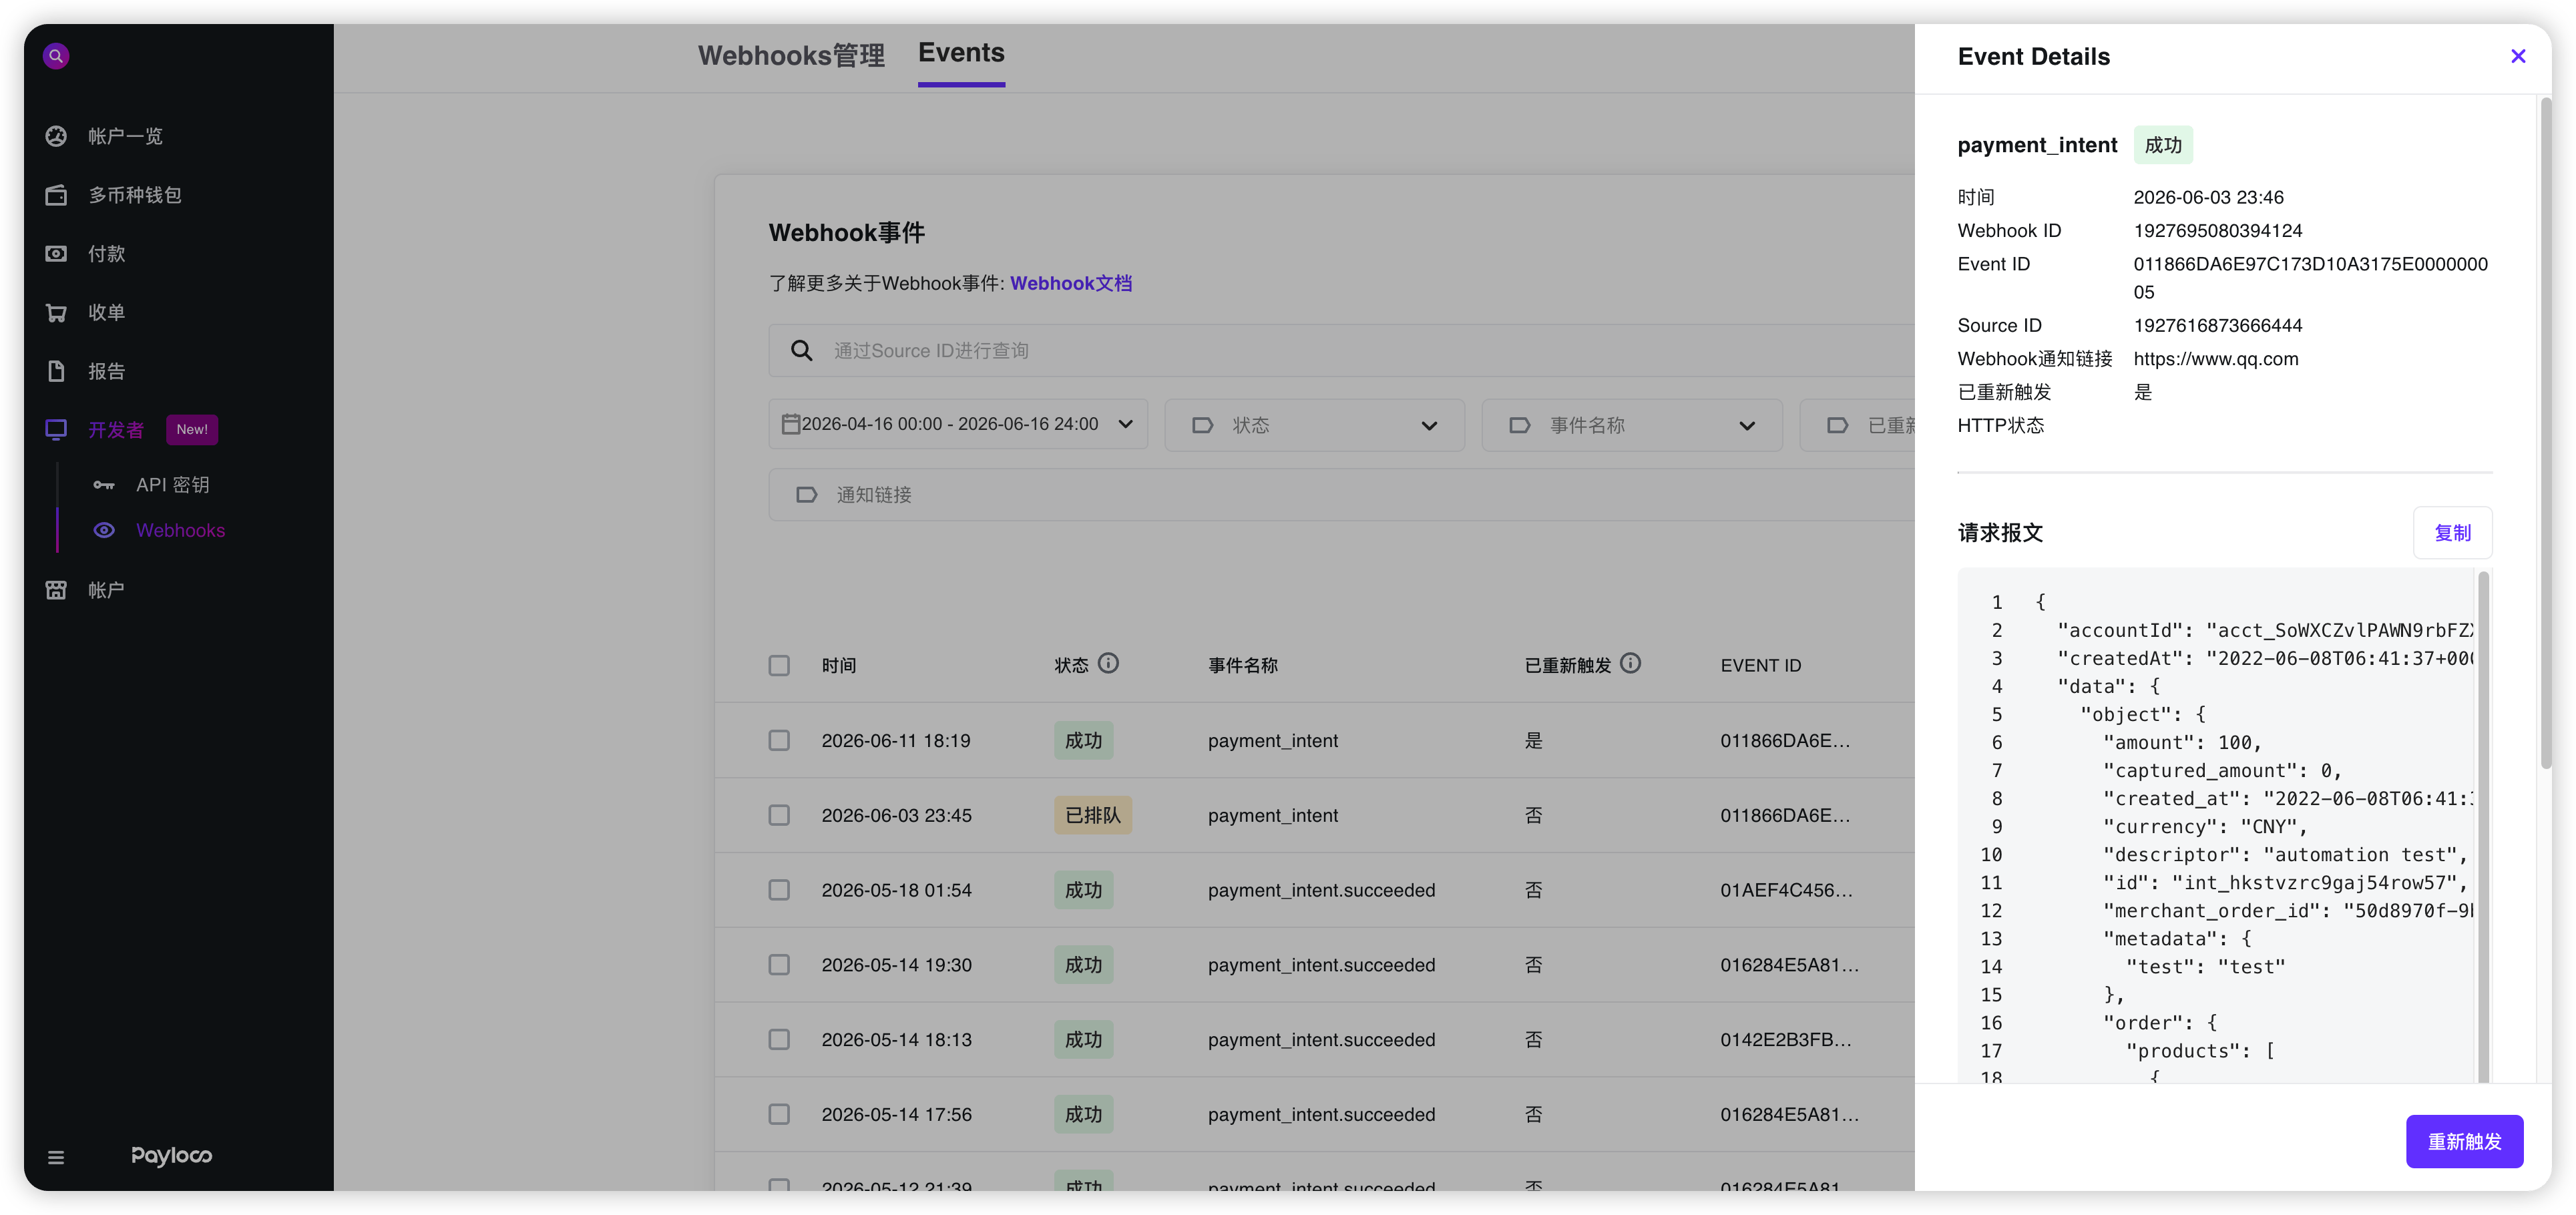Click the EVENT ID column header
The width and height of the screenshot is (2576, 1215).
coord(1760,665)
